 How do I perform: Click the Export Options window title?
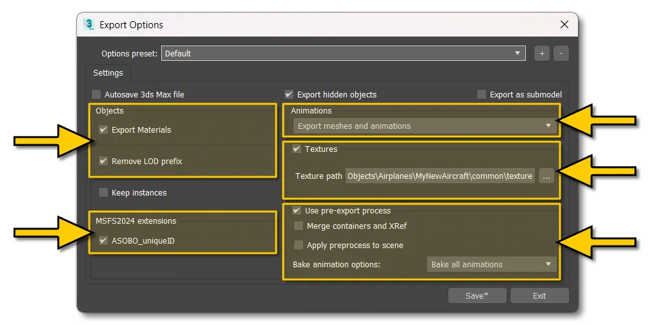pyautogui.click(x=131, y=25)
